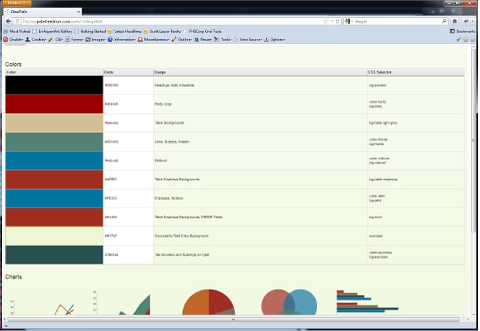This screenshot has height=331, width=480.
Task: Click the Color column header
Action: (54, 72)
